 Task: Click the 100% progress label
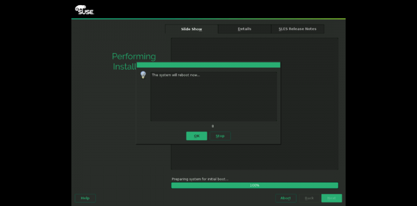254,185
